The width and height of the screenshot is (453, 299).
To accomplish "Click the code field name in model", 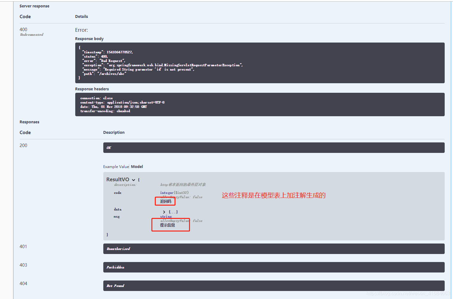I will pyautogui.click(x=117, y=193).
